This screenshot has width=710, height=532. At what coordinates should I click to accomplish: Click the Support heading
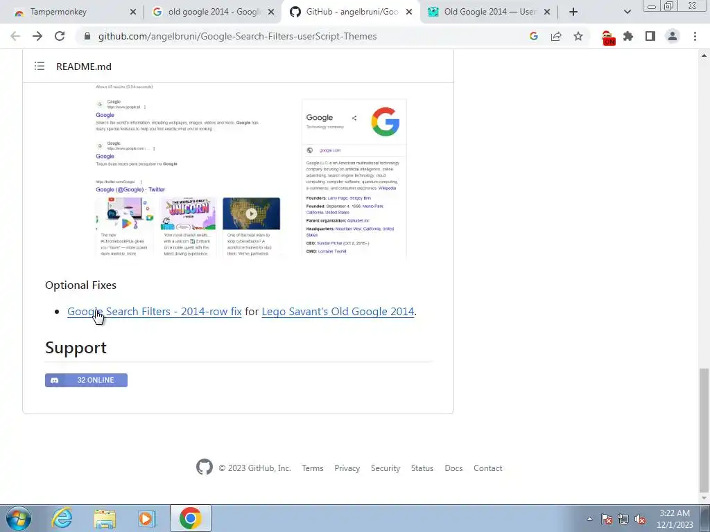[x=76, y=348]
